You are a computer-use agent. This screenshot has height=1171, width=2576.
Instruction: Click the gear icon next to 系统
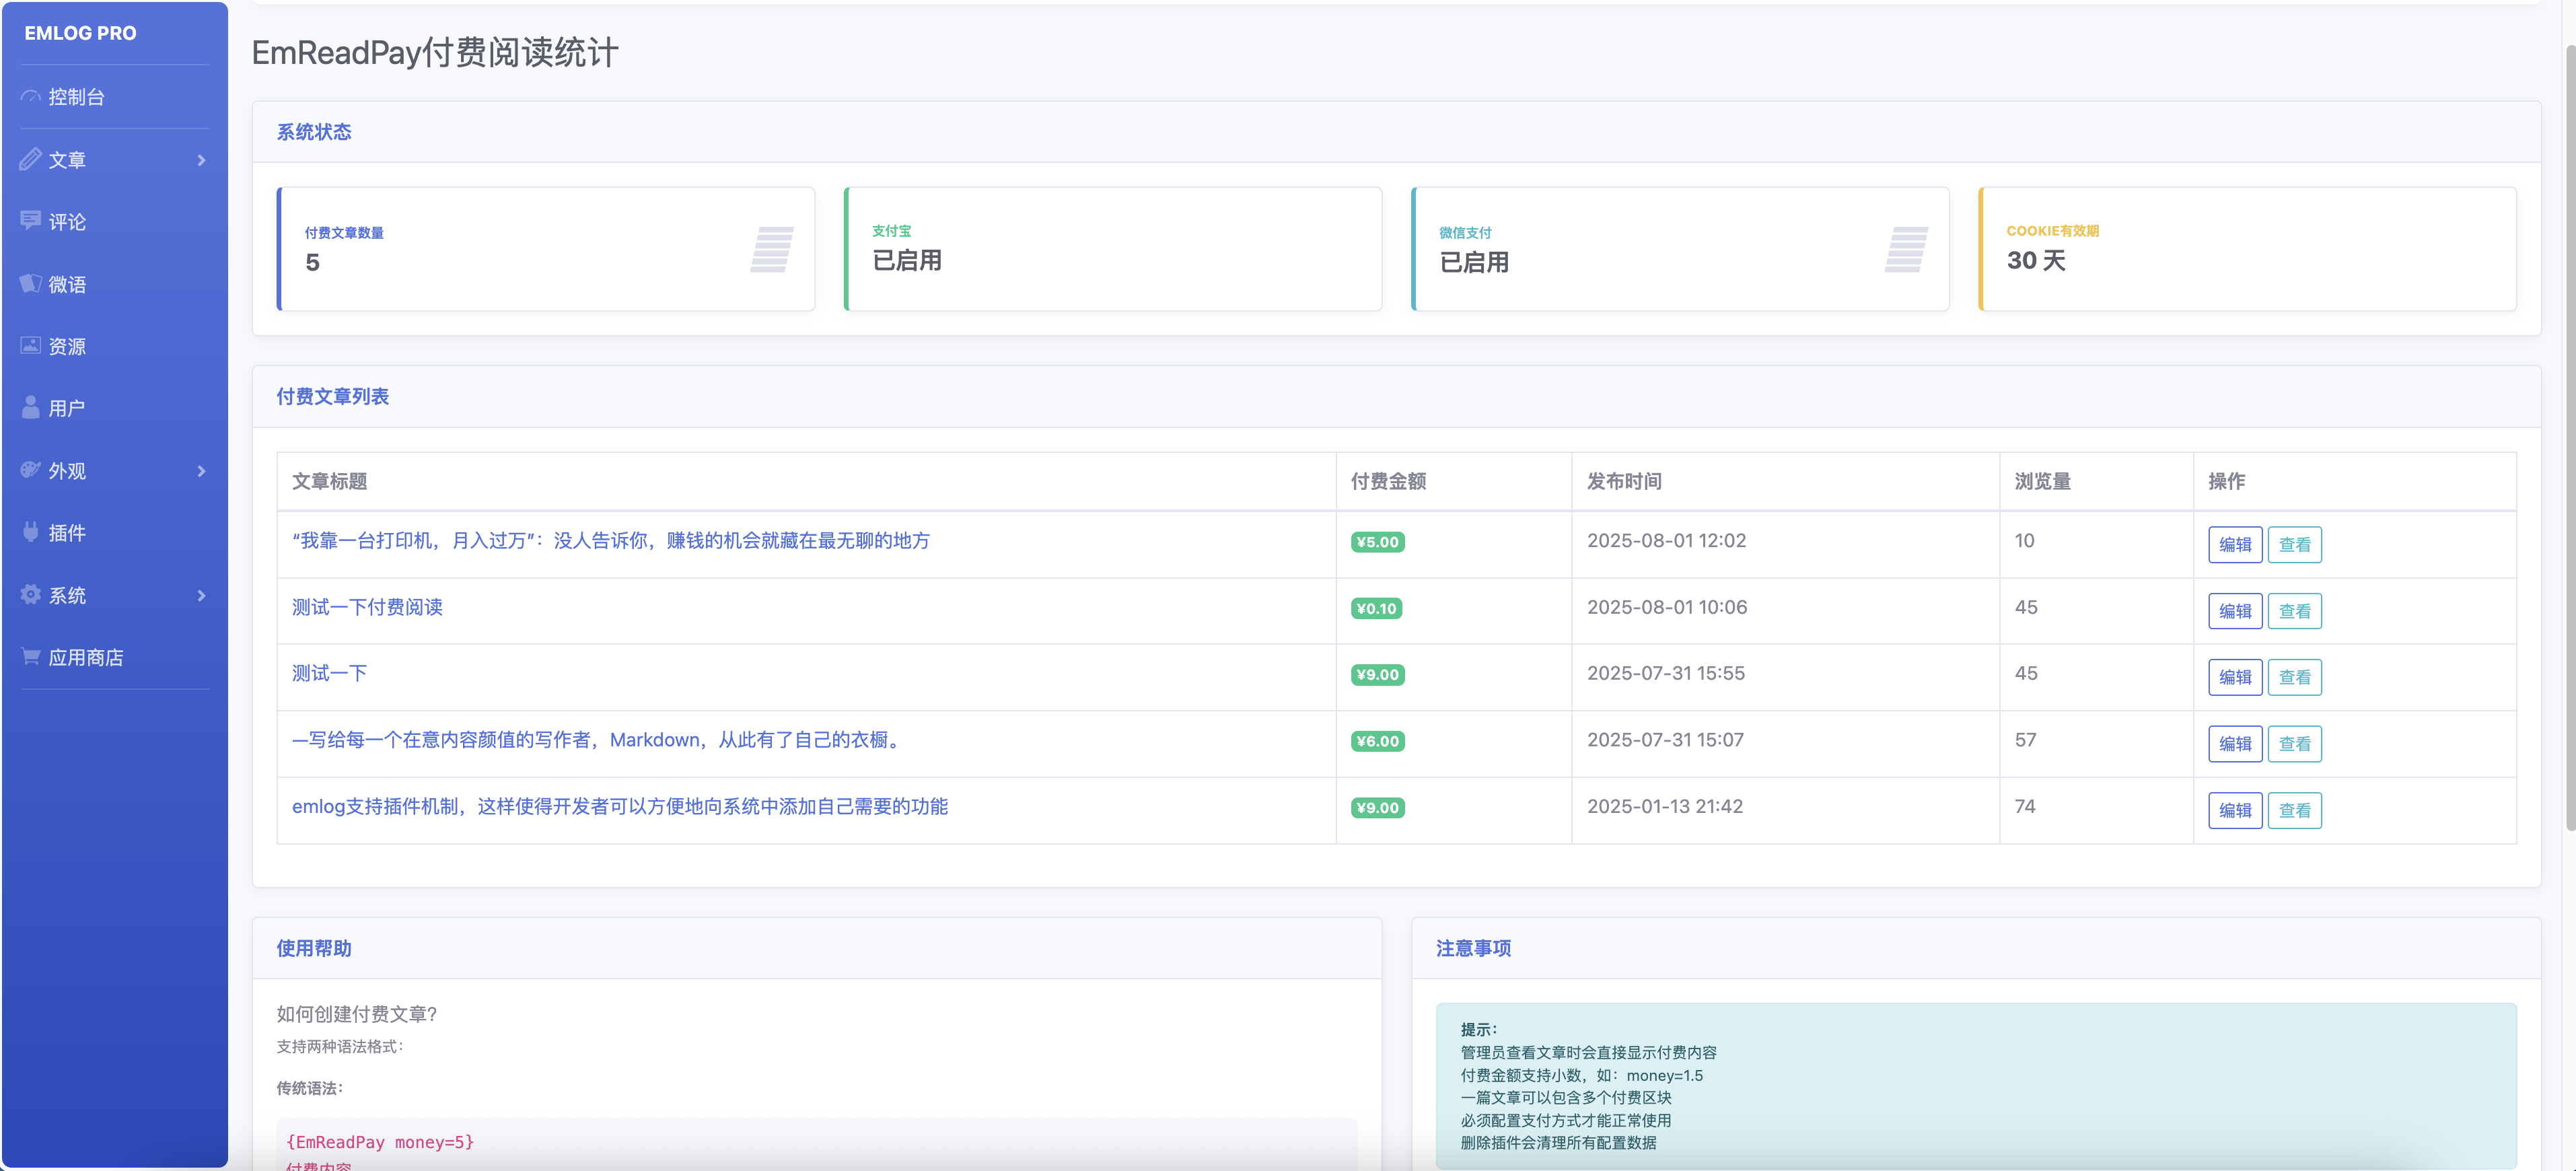(31, 595)
